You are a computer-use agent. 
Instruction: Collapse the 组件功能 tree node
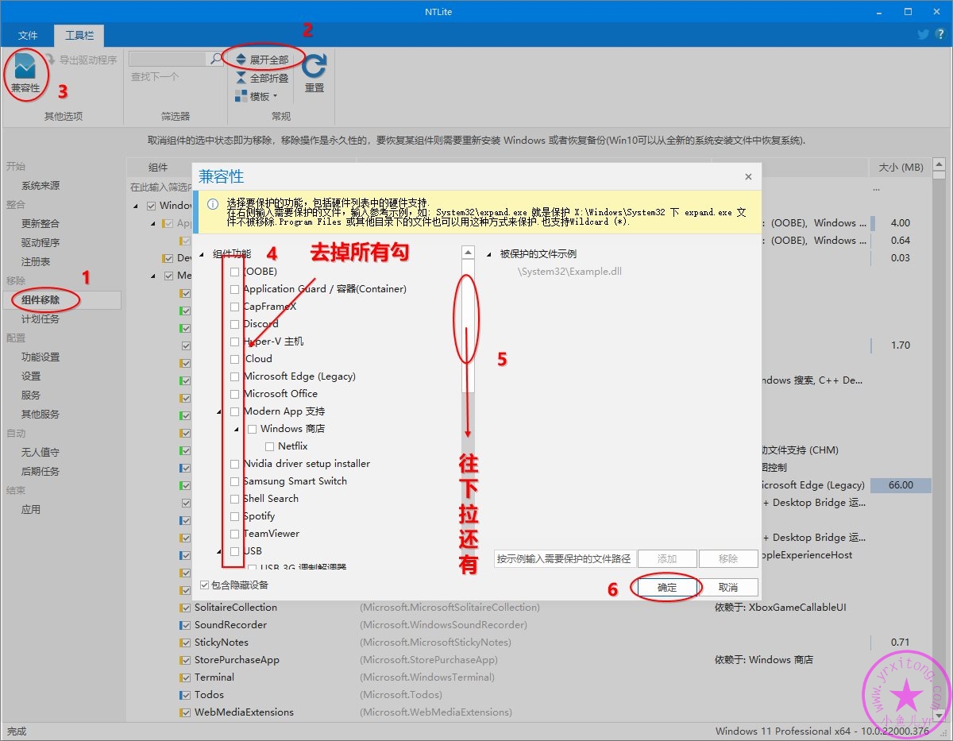click(202, 254)
